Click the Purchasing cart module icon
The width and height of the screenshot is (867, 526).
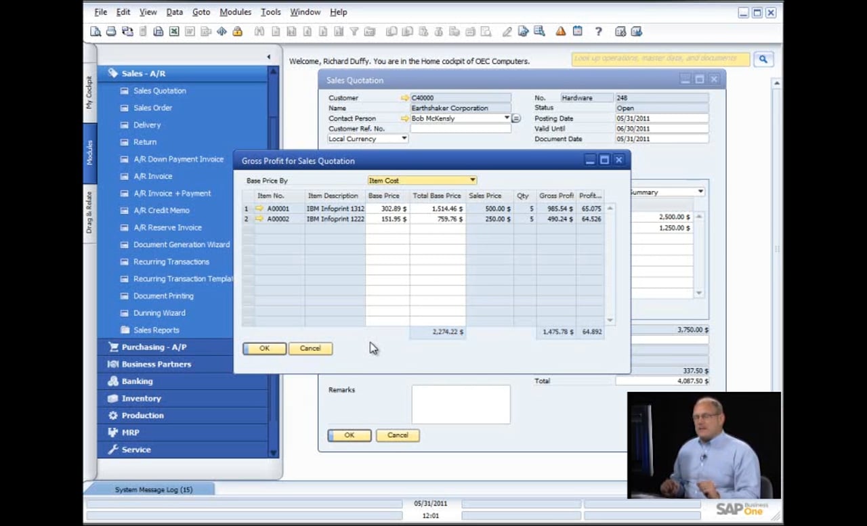(113, 347)
